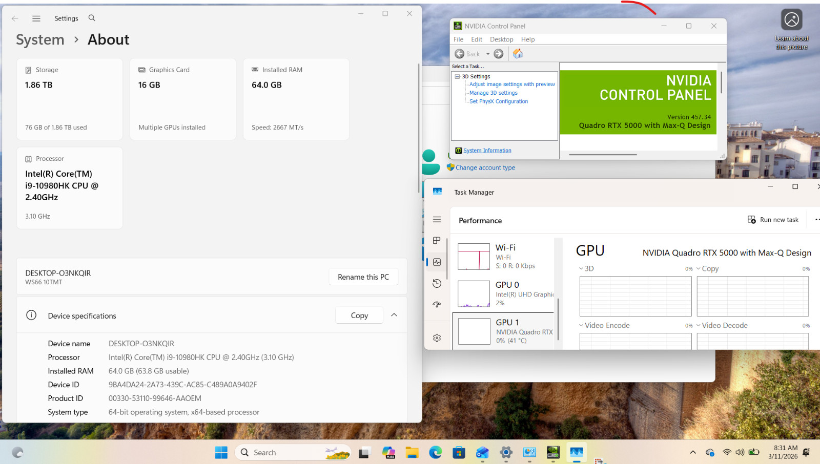
Task: Click the NVIDIA Control Panel title bar icon
Action: click(x=458, y=26)
